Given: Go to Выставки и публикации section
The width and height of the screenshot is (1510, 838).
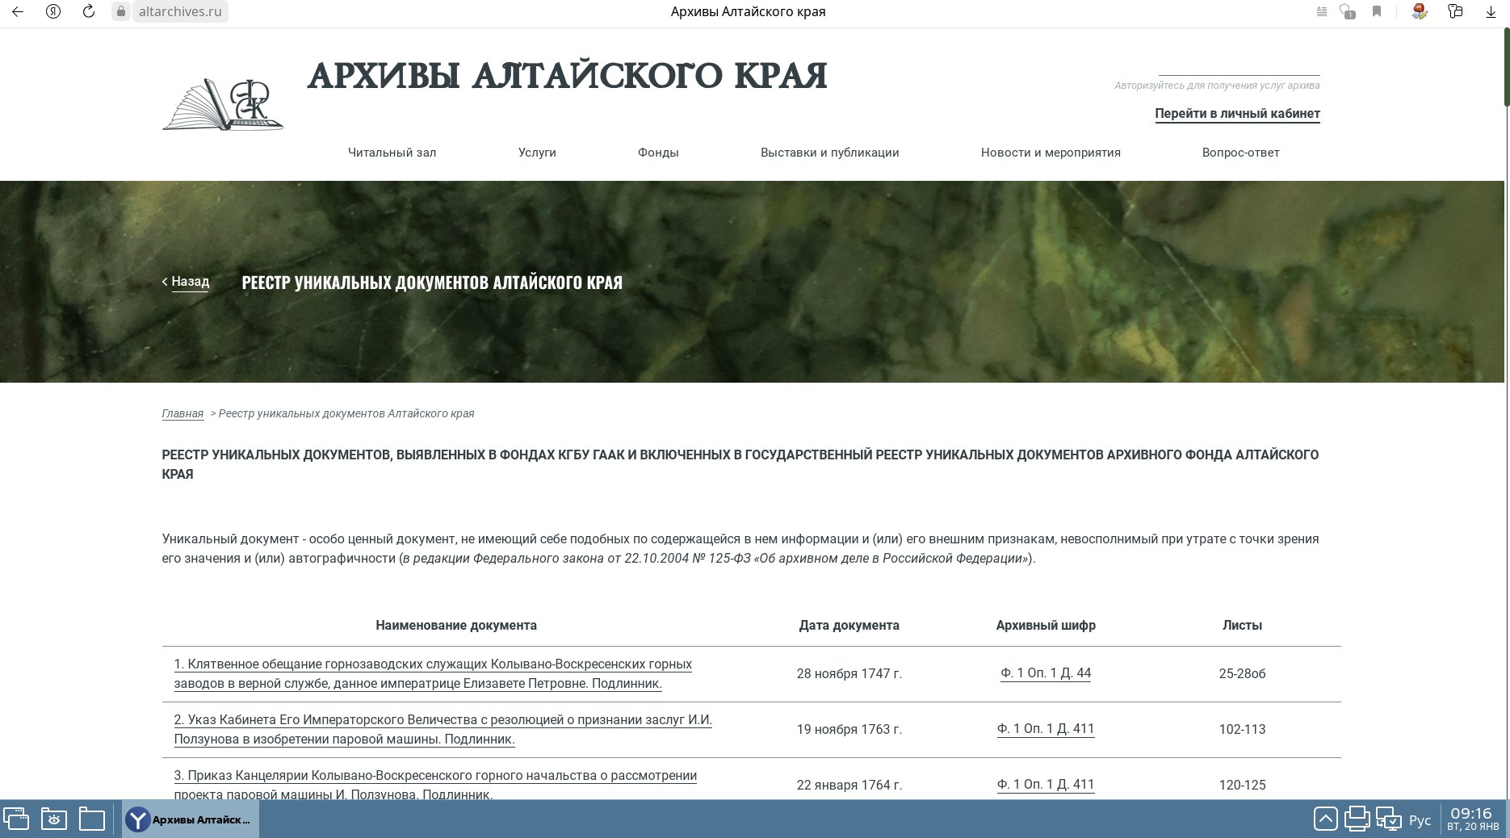Looking at the screenshot, I should click(829, 153).
